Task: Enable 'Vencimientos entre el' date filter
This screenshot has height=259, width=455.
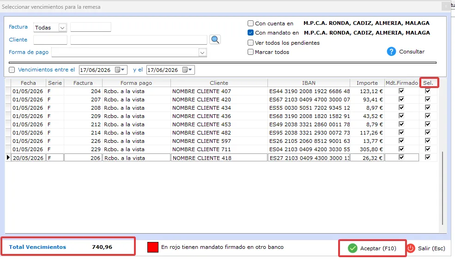Action: (12, 70)
